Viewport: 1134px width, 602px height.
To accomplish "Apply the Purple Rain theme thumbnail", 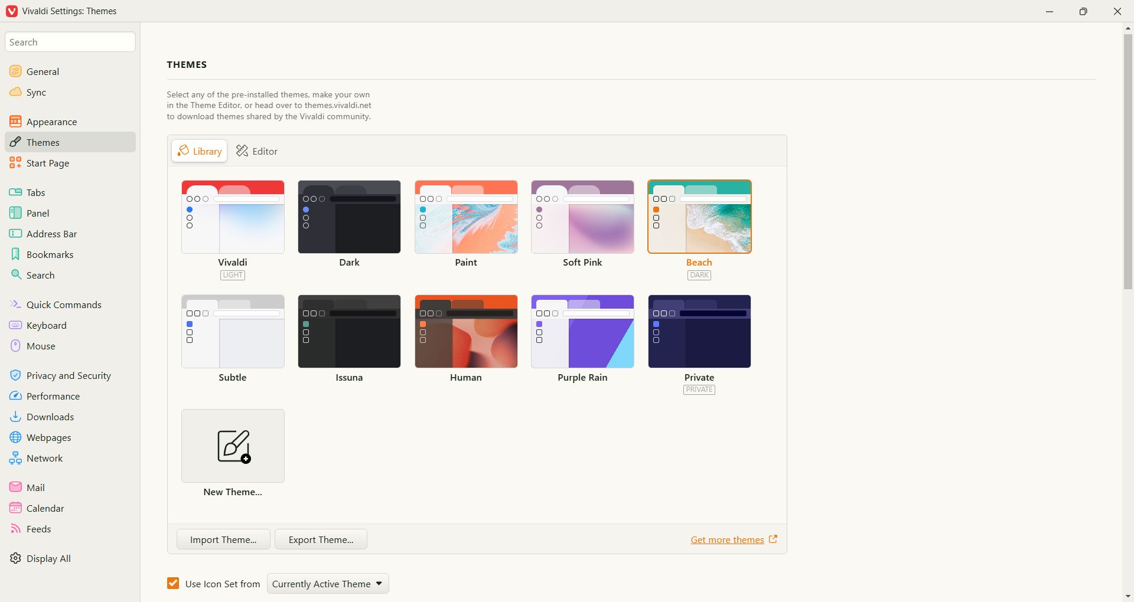I will pyautogui.click(x=582, y=332).
